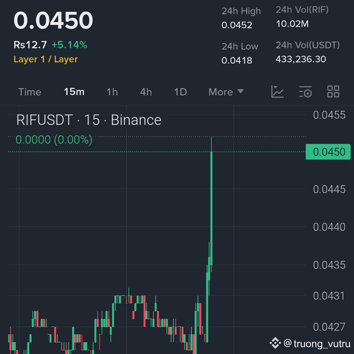Switch to the Time chart tab
Viewport: 354px width, 354px height.
(29, 92)
